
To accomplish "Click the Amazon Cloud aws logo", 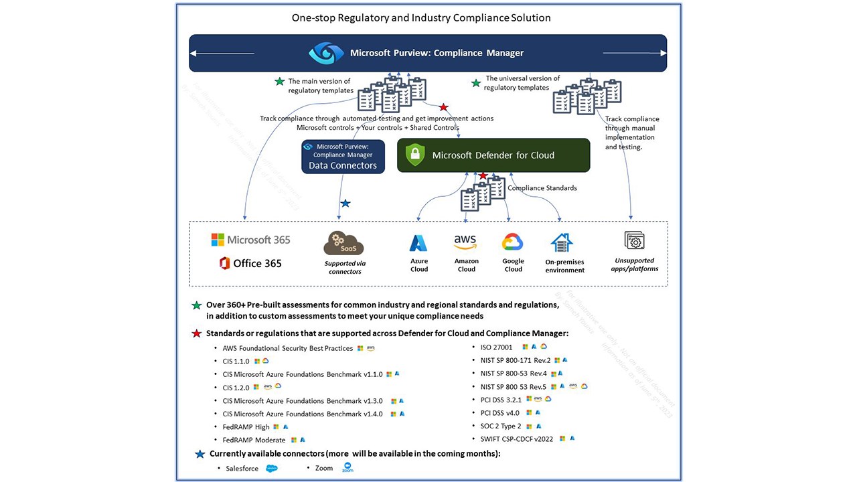I will pyautogui.click(x=465, y=242).
